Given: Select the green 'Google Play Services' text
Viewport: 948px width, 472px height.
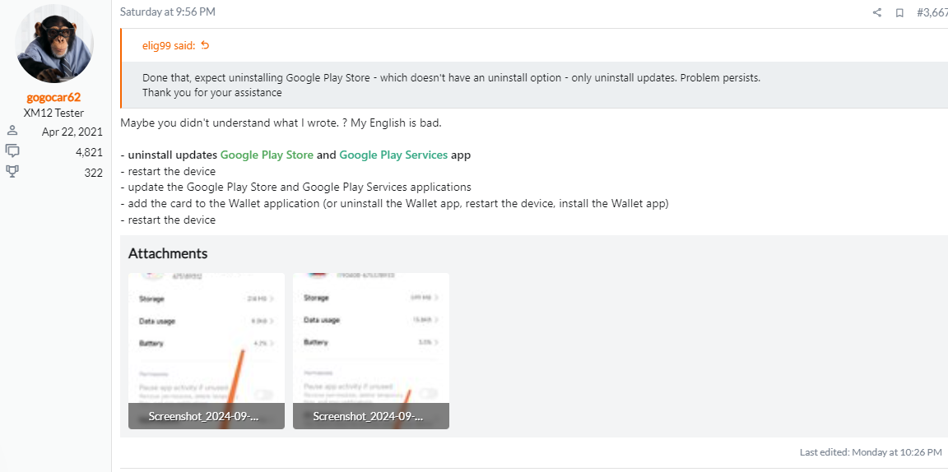Looking at the screenshot, I should 393,155.
